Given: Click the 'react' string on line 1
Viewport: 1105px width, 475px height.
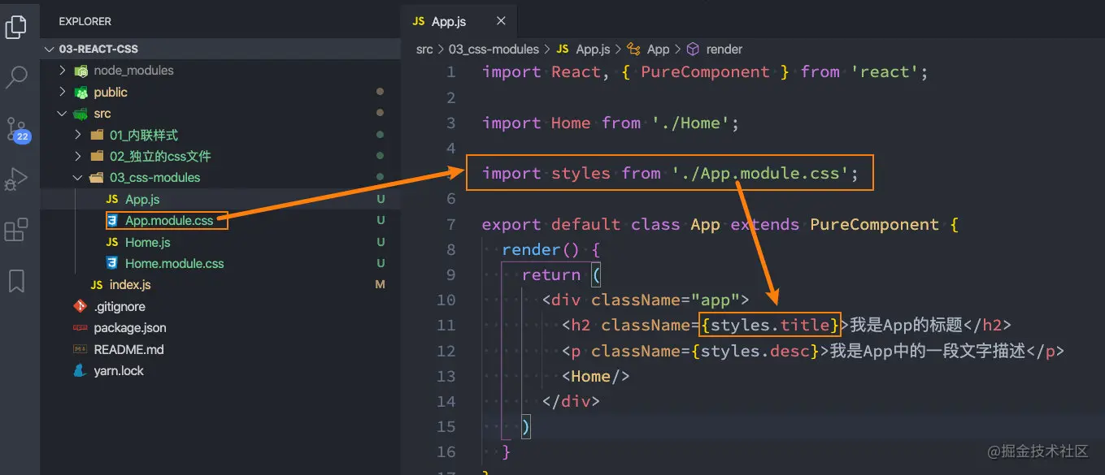Looking at the screenshot, I should [885, 71].
